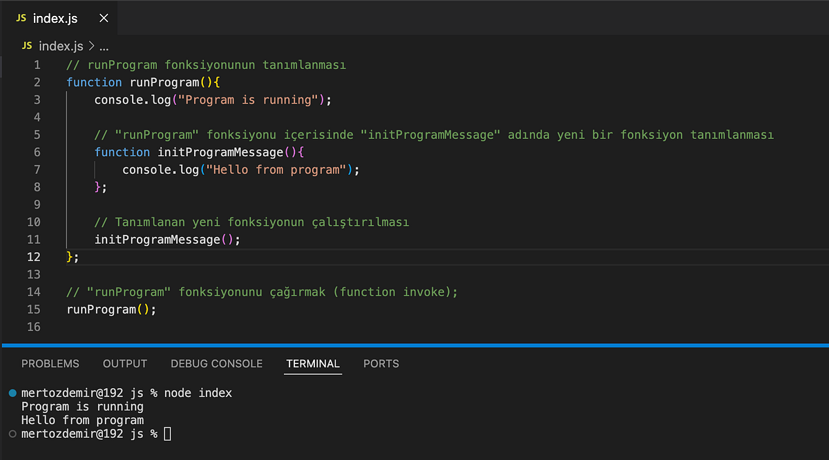Select the TERMINAL tab
829x460 pixels.
(x=312, y=363)
